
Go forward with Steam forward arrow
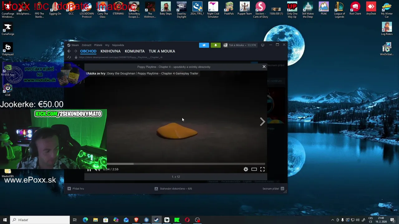click(x=75, y=51)
